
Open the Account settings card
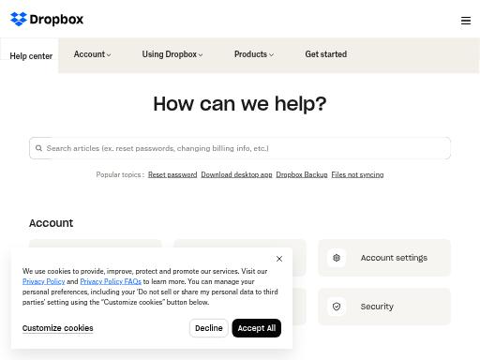click(x=384, y=258)
